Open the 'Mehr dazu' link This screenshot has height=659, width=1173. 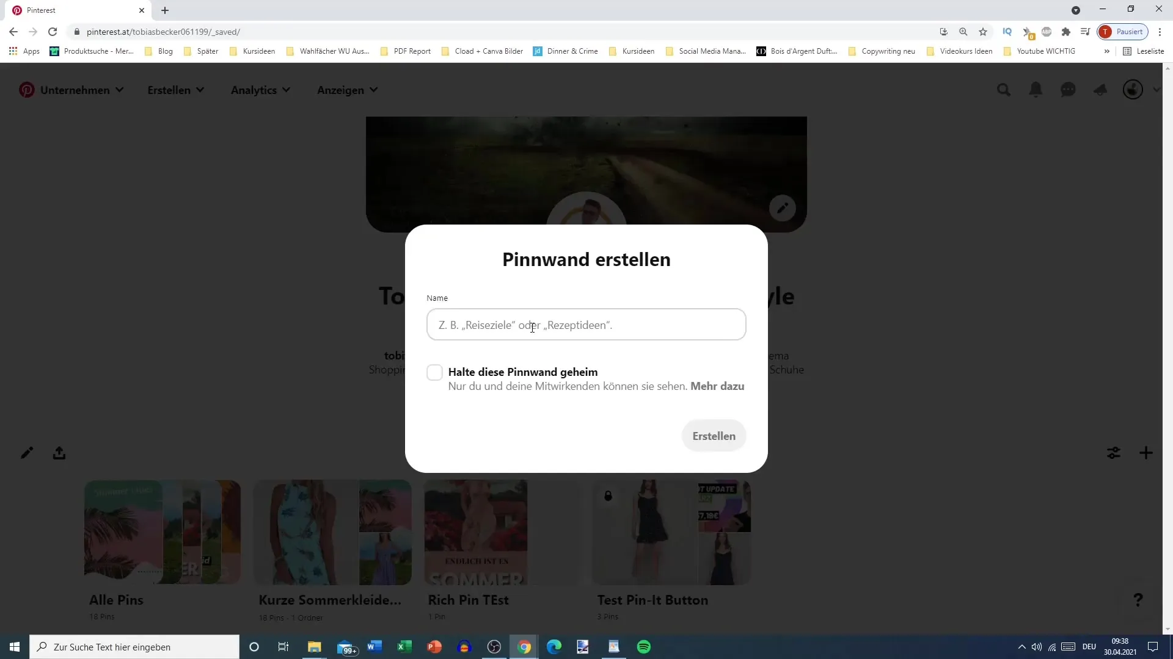[x=717, y=386]
